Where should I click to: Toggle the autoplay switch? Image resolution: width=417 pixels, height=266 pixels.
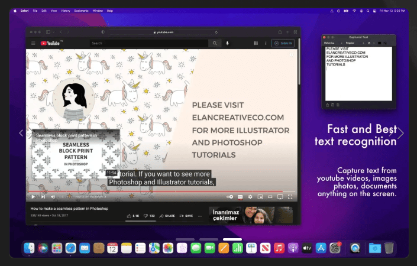[229, 197]
